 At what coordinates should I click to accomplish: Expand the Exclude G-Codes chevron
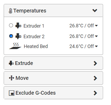(x=95, y=93)
